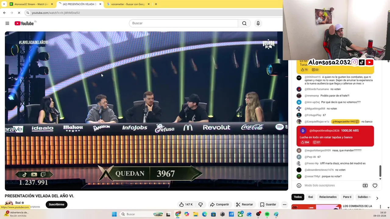Image resolution: width=390 pixels, height=219 pixels.
Task: Send a heart reaction in chat
Action: (375, 186)
